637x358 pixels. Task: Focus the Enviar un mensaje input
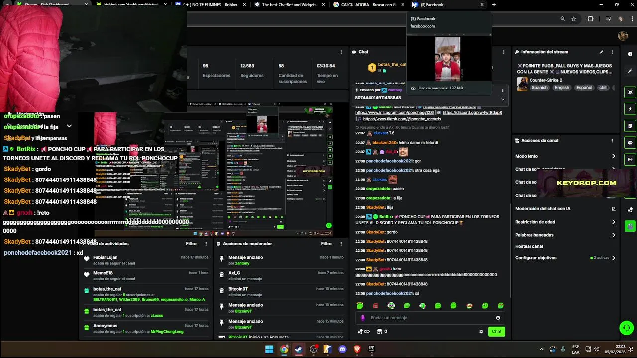[x=430, y=318]
